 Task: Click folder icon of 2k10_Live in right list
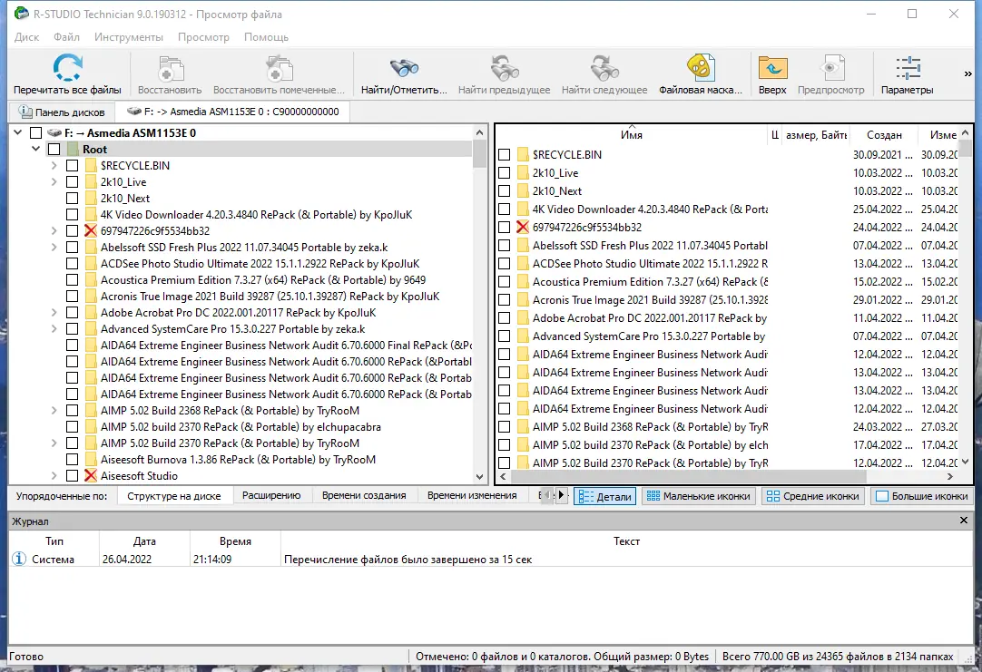point(523,172)
